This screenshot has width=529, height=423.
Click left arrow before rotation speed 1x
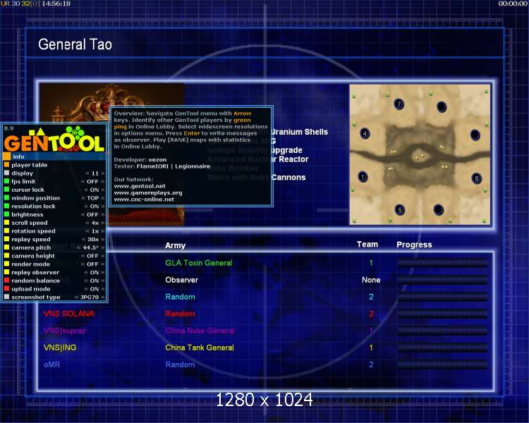click(87, 231)
